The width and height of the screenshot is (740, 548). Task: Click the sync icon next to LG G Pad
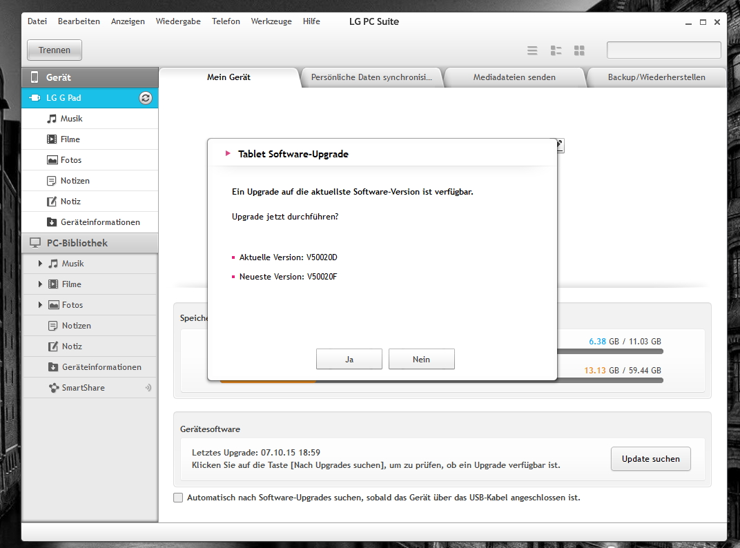point(146,98)
